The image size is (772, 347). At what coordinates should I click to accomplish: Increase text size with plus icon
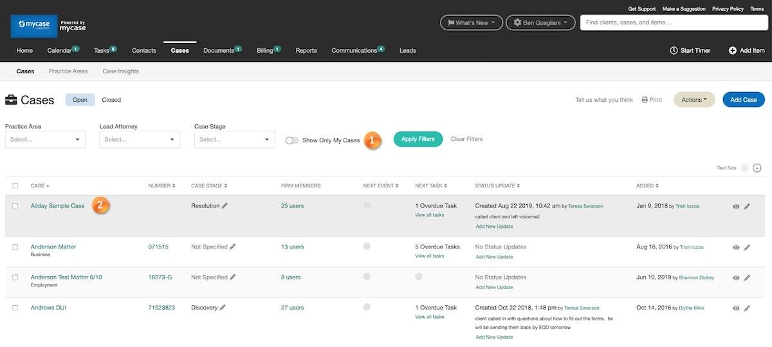[757, 168]
